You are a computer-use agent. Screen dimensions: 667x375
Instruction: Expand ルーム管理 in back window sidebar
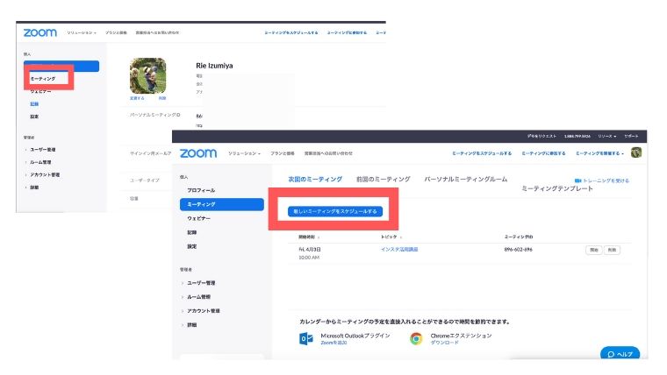(40, 162)
